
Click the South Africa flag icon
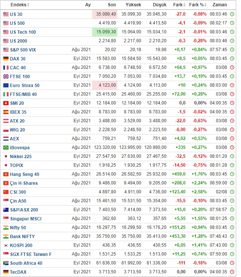6,263
